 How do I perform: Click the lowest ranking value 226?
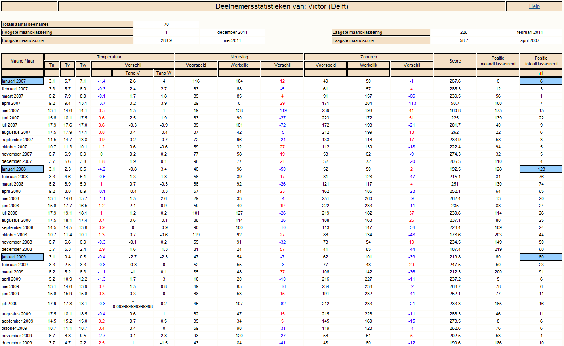point(463,32)
